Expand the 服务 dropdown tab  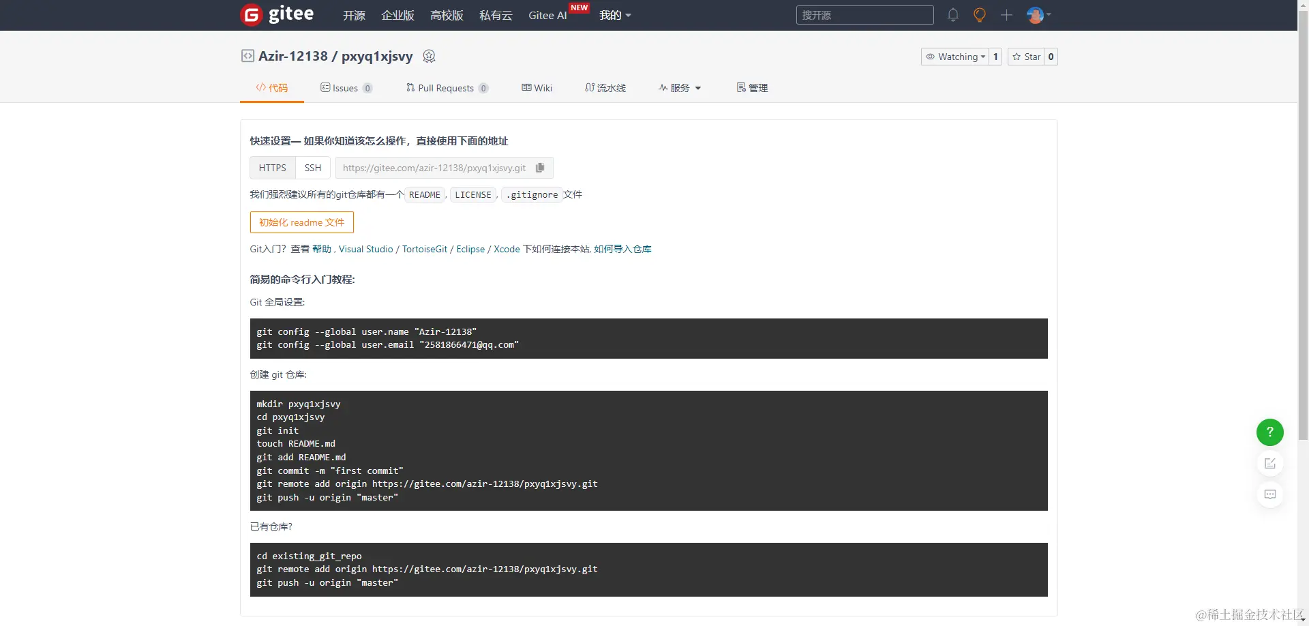680,88
